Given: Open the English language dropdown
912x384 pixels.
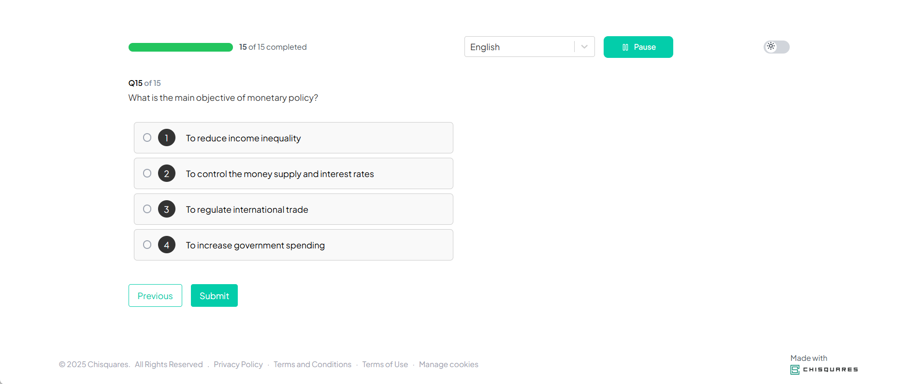Looking at the screenshot, I should pyautogui.click(x=520, y=47).
